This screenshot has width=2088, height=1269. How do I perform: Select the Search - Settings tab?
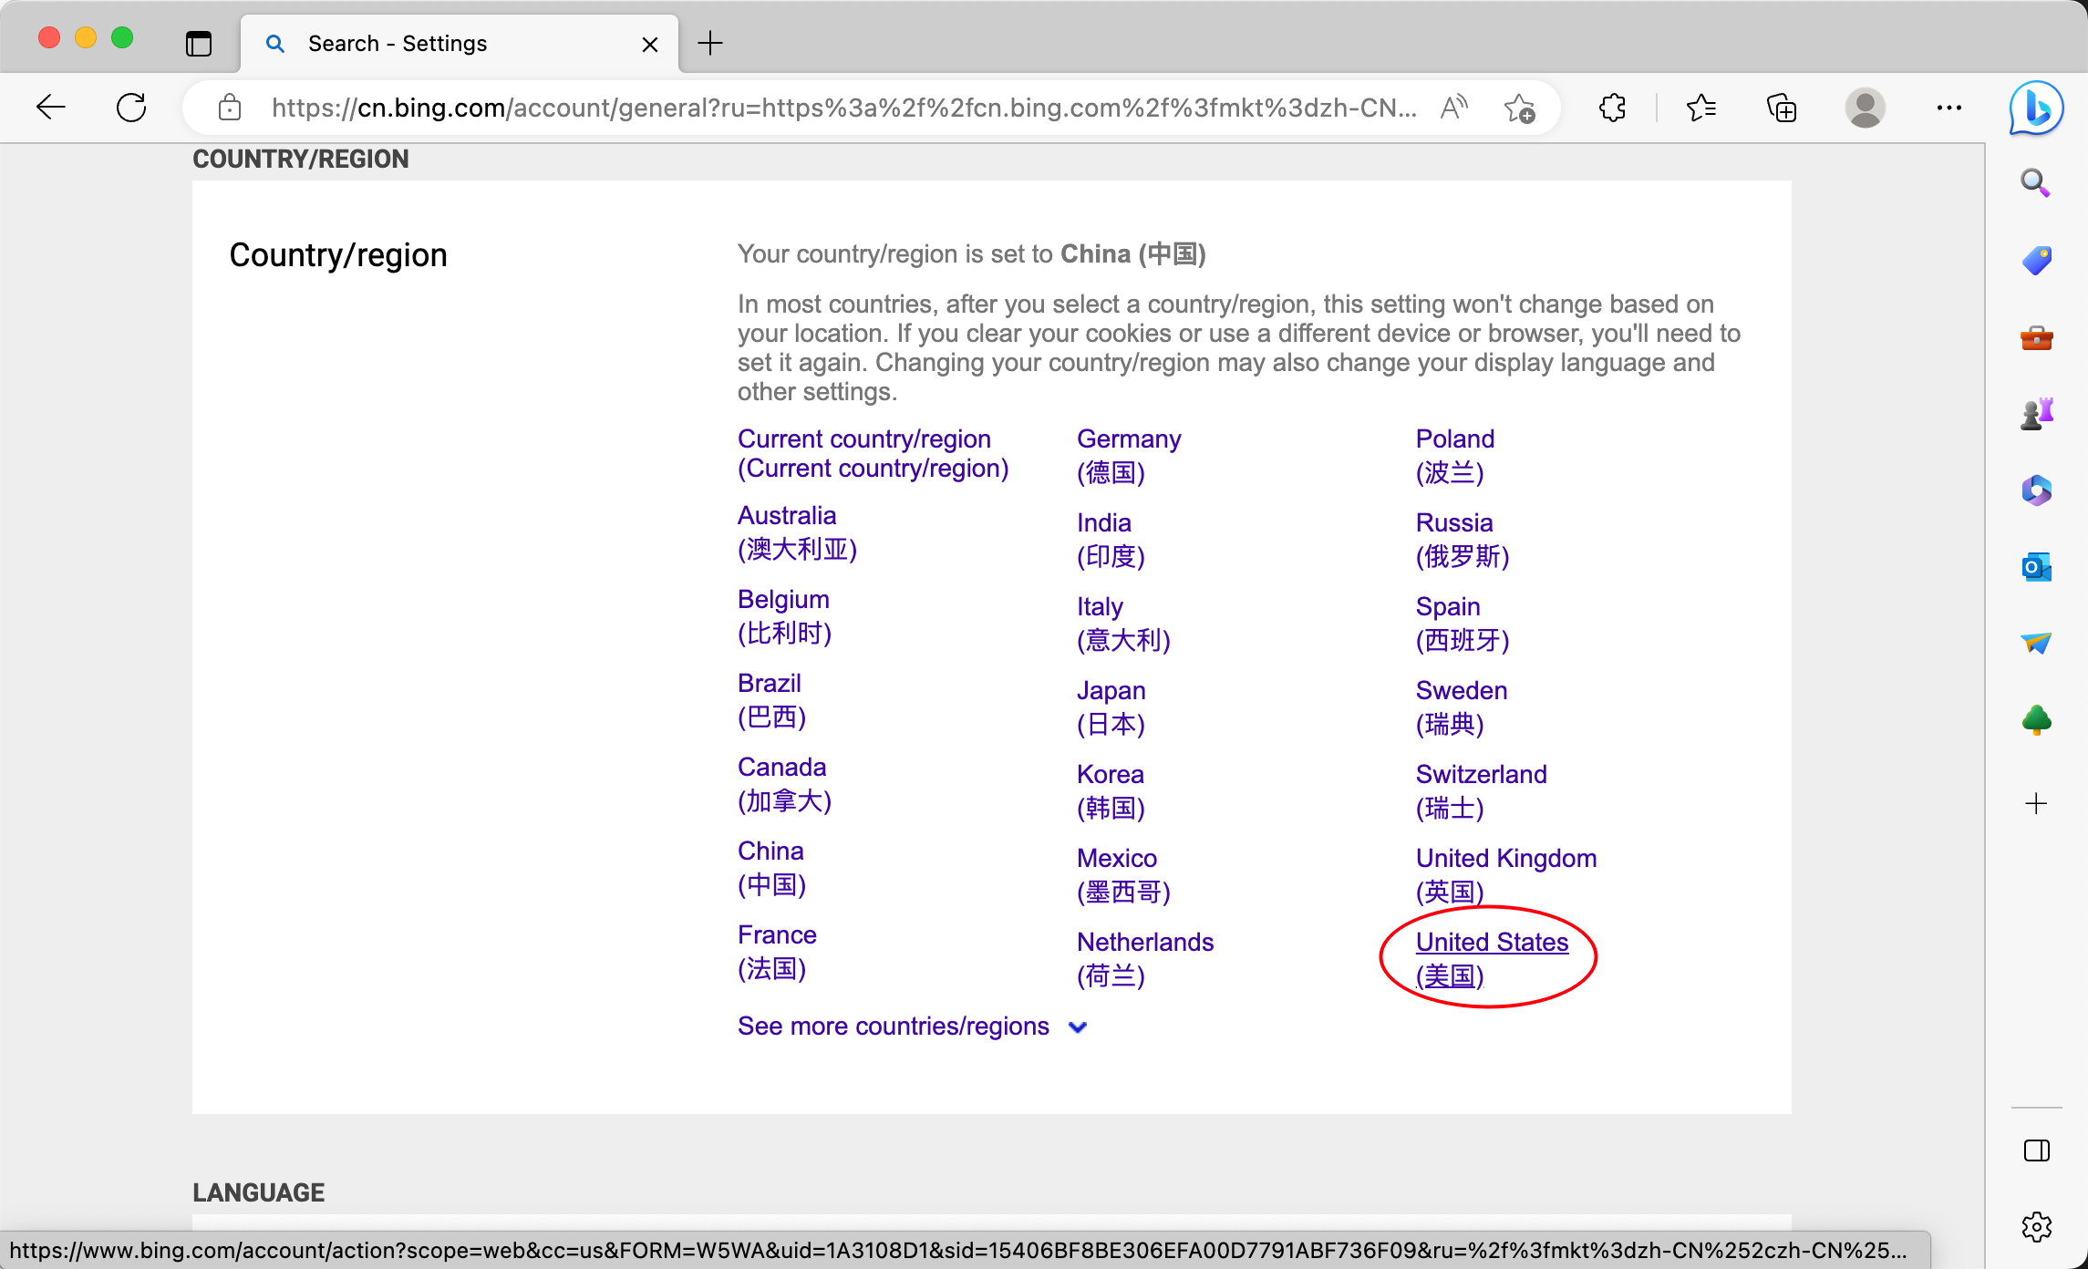460,43
